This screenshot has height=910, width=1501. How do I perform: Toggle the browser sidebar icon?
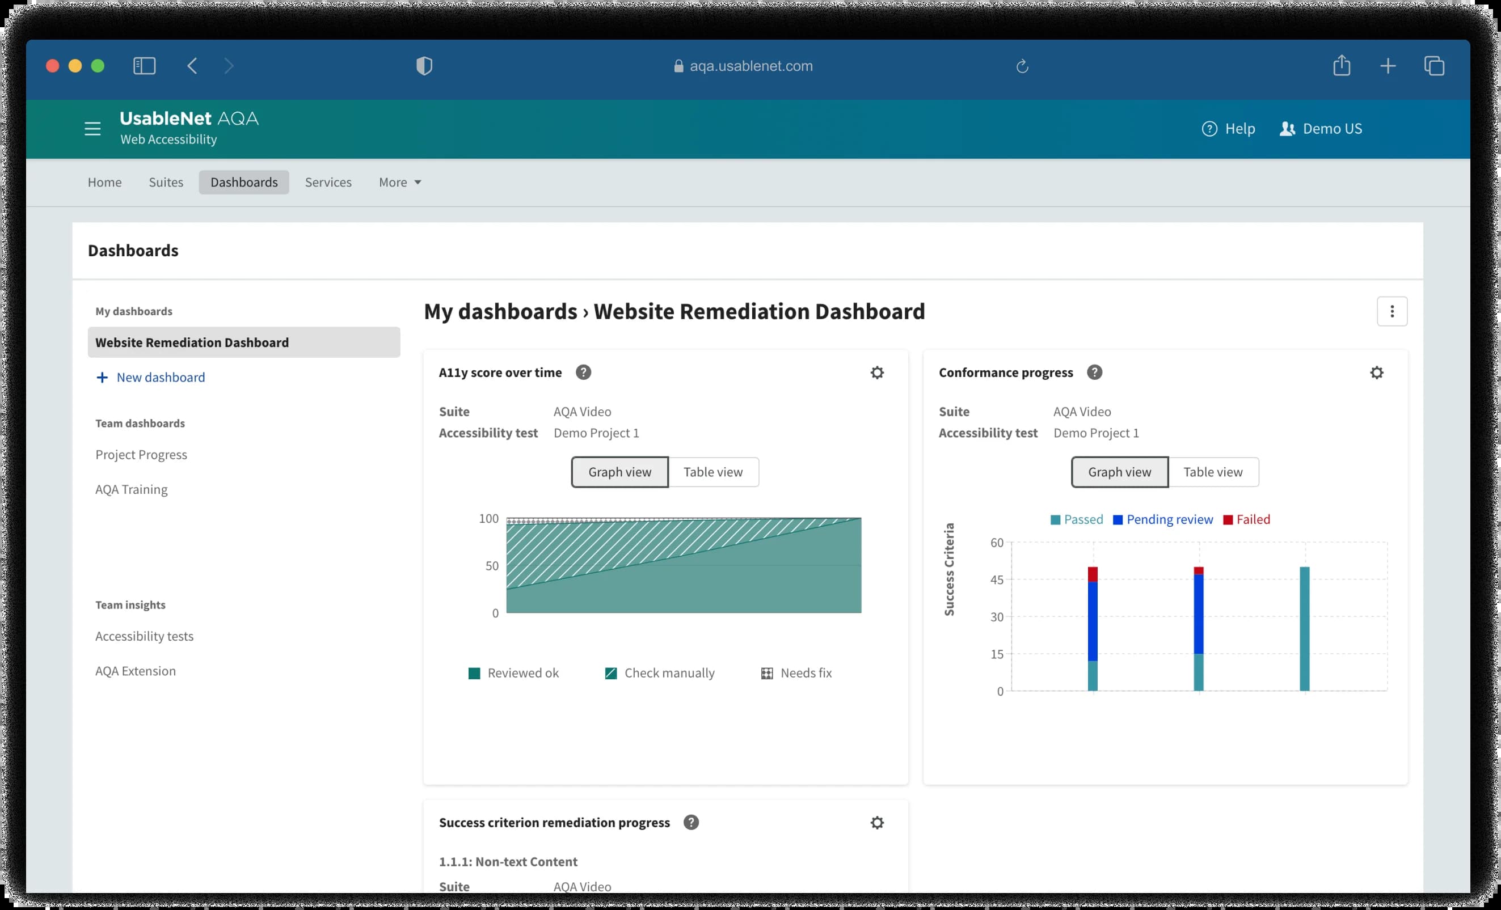coord(145,66)
